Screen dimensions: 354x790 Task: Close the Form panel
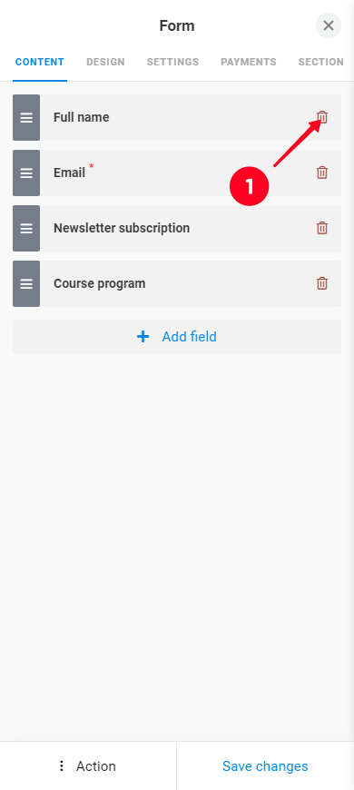pos(329,25)
